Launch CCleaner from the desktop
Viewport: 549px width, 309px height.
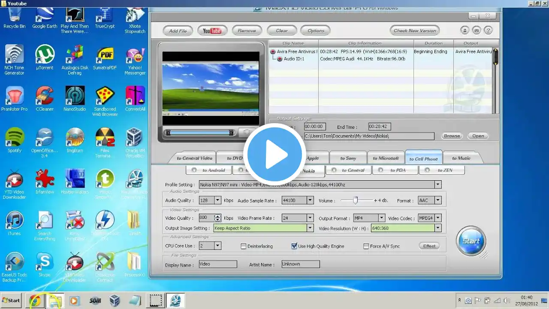pos(45,99)
